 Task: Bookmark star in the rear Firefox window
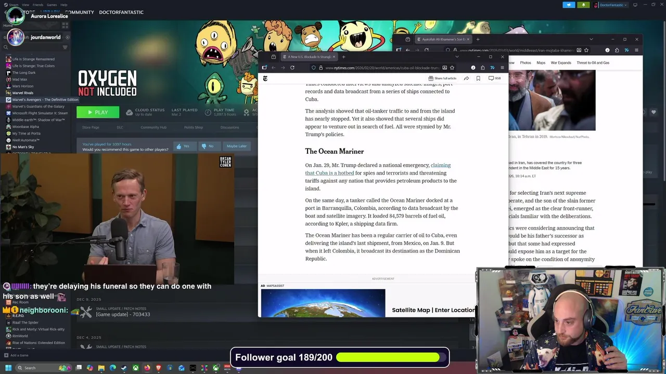pos(586,50)
